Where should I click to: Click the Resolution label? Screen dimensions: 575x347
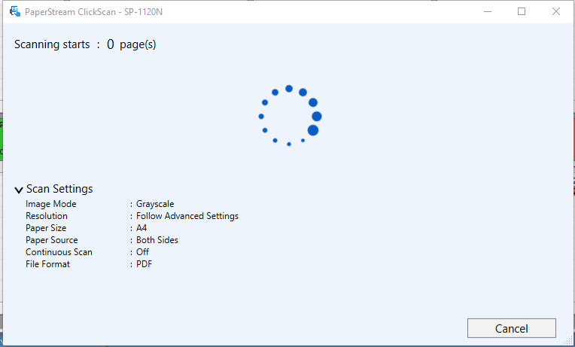[x=47, y=216]
